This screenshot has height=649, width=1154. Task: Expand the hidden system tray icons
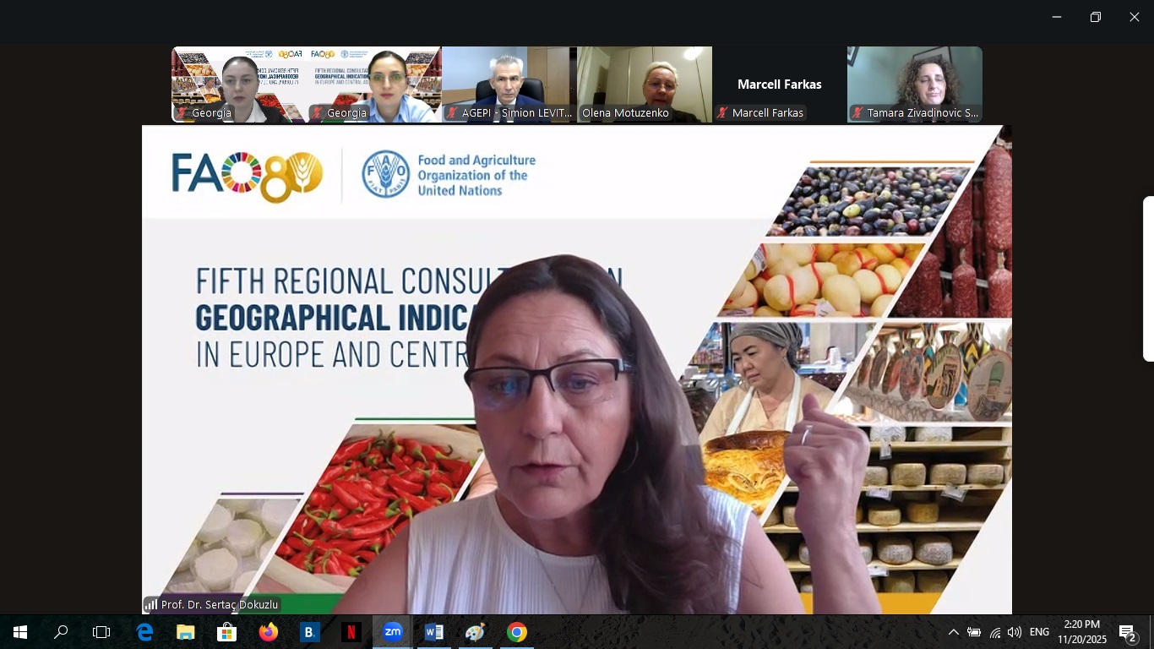click(953, 632)
